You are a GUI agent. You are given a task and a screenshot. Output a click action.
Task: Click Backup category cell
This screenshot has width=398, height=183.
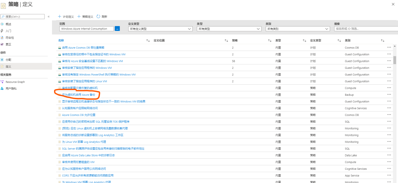click(x=349, y=95)
